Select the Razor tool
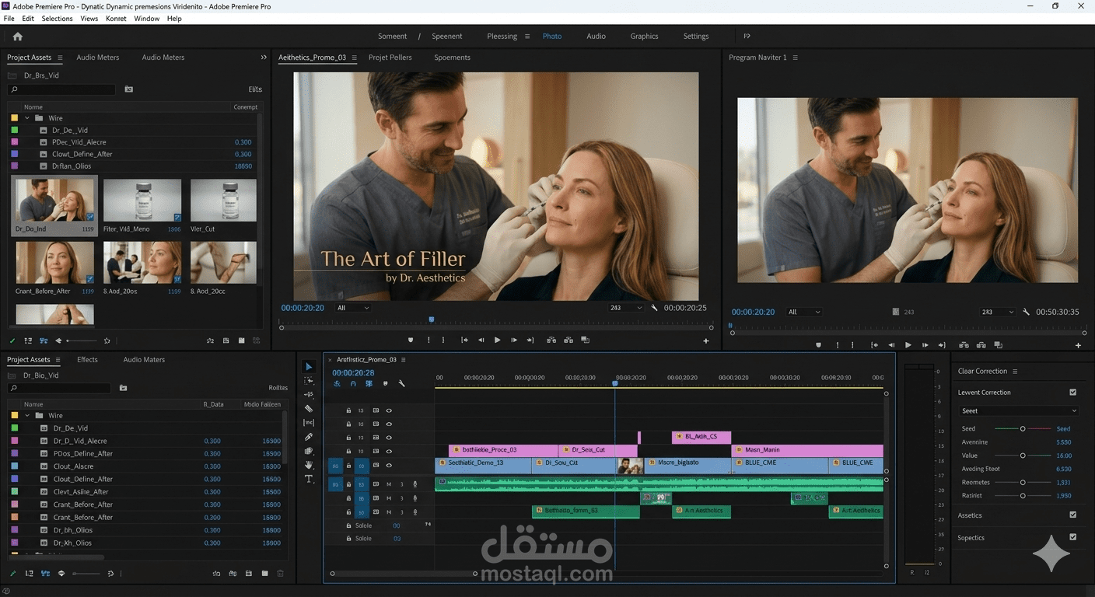 (x=308, y=408)
